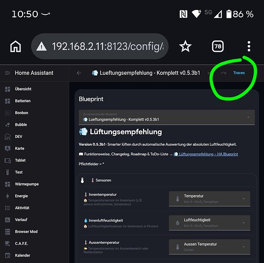Click the Aktivität list icon
Viewport: 264px width, 263px height.
[x=7, y=208]
